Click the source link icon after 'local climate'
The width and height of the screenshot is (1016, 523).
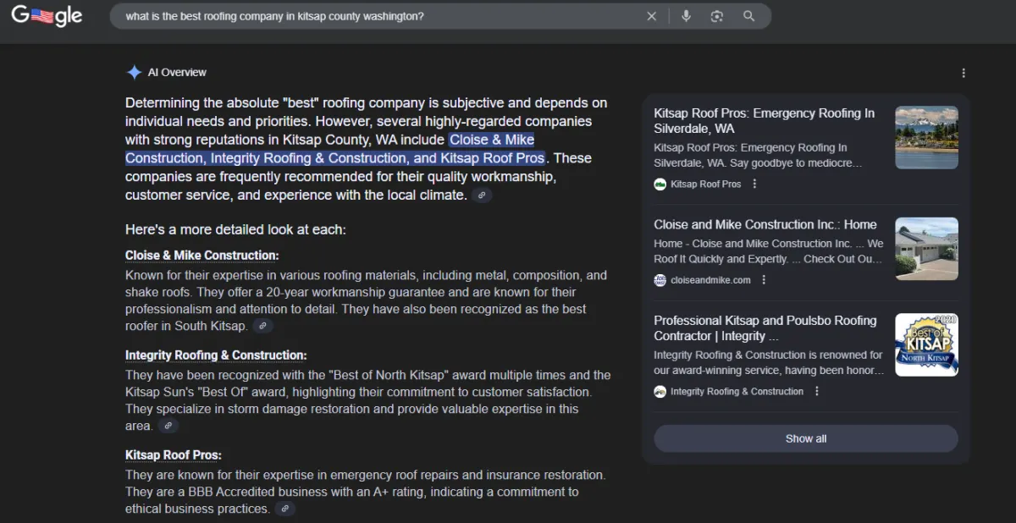coord(482,195)
